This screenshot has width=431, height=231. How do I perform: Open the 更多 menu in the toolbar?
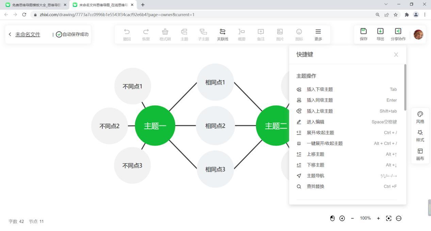[318, 35]
